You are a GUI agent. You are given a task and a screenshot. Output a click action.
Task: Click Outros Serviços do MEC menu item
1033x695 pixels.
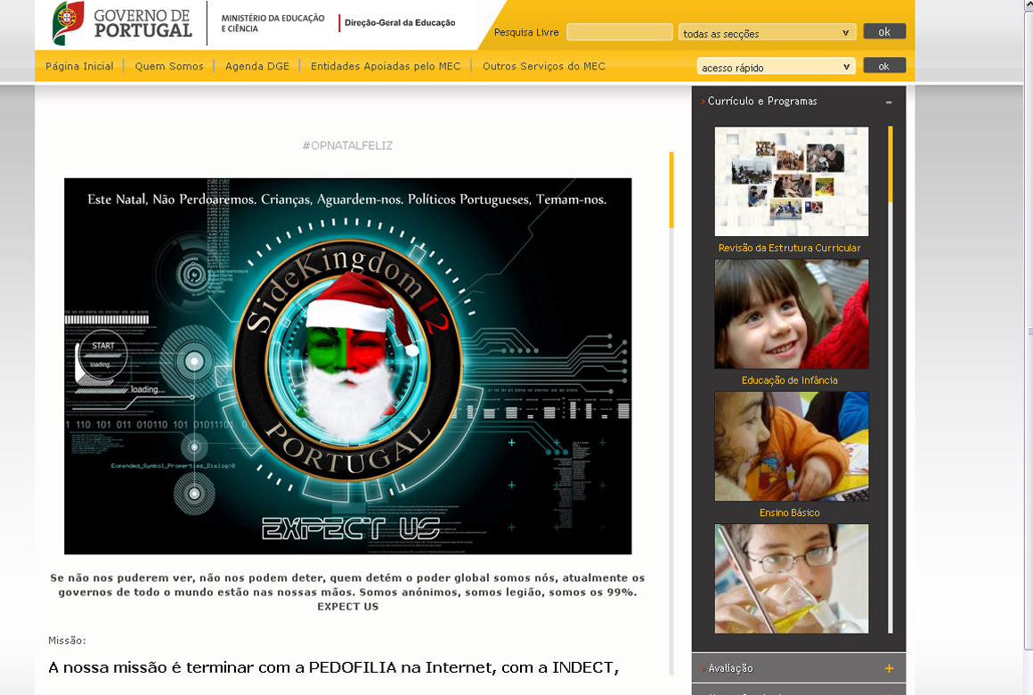click(x=544, y=66)
